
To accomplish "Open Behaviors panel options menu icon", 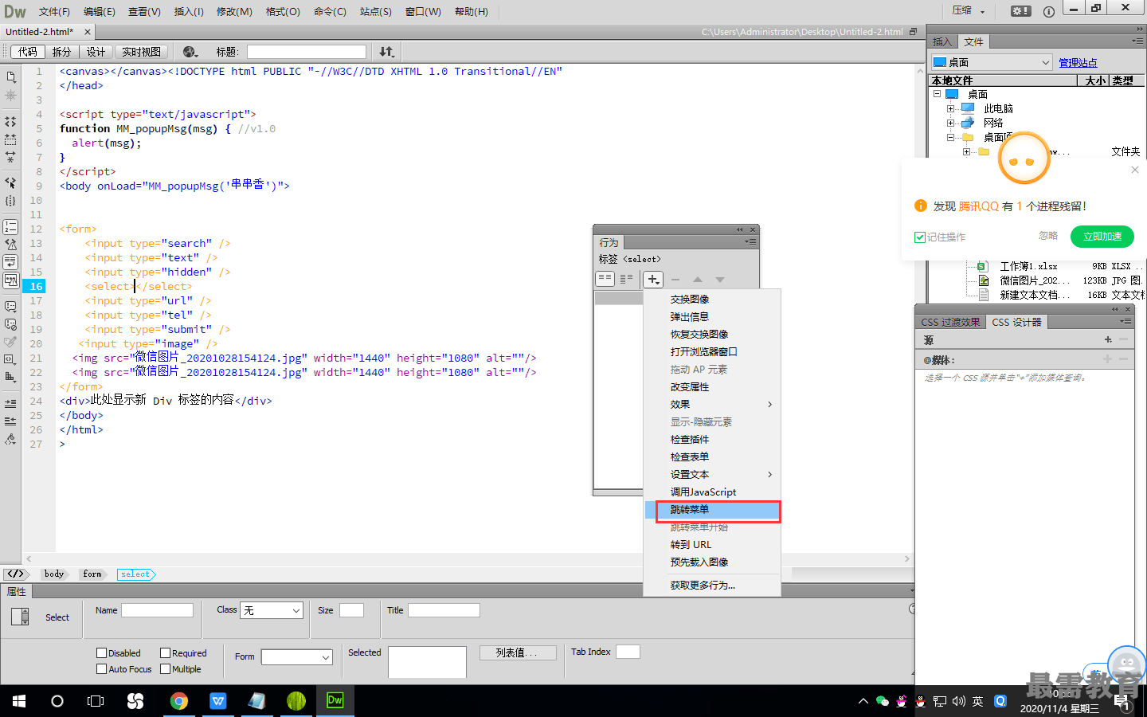I will click(x=750, y=241).
